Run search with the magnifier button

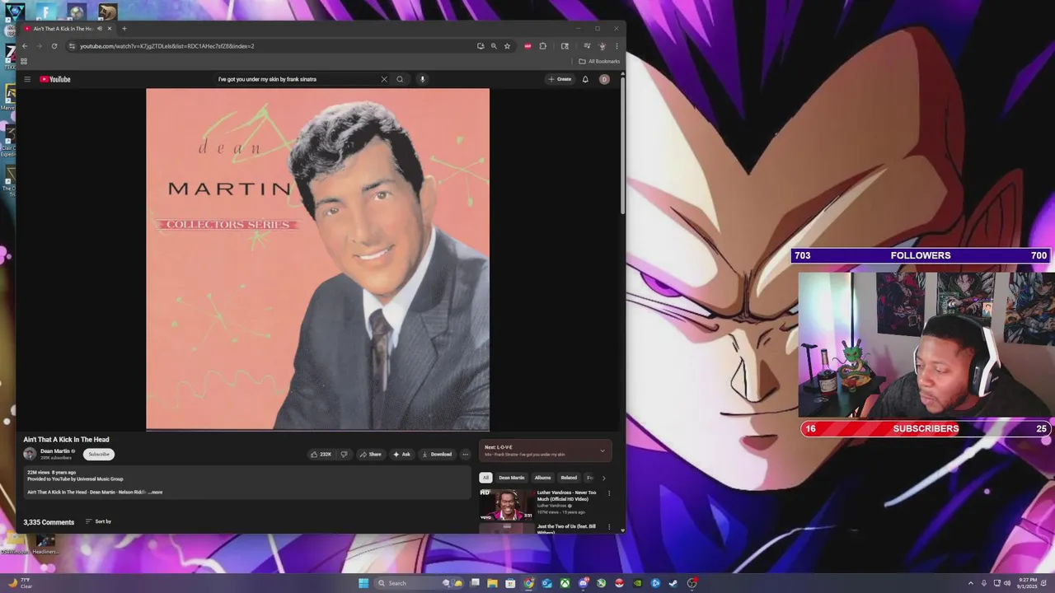pos(400,79)
